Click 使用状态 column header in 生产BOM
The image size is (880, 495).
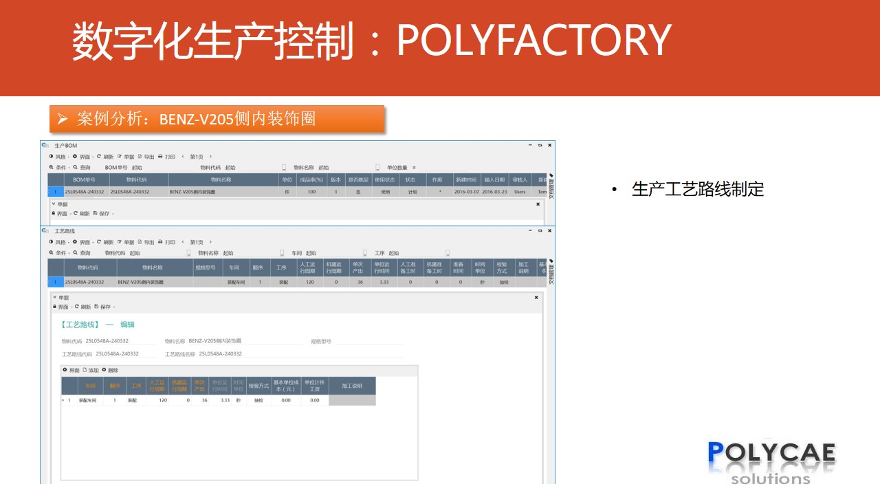[385, 180]
